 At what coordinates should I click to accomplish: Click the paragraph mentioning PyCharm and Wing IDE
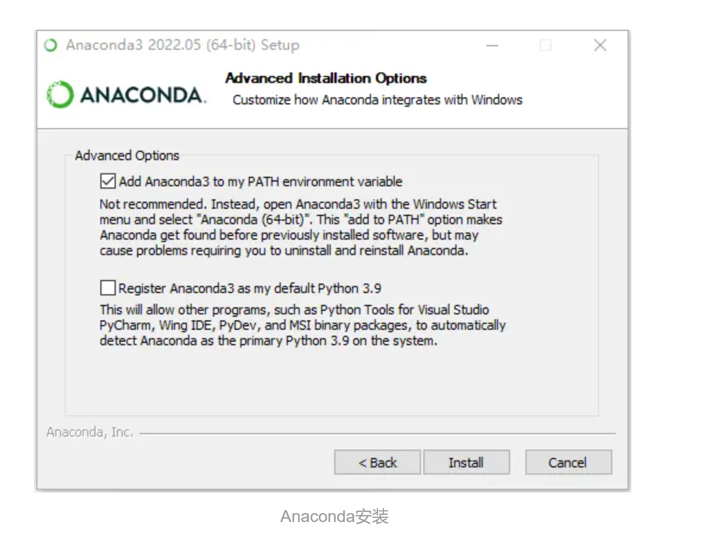coord(303,325)
